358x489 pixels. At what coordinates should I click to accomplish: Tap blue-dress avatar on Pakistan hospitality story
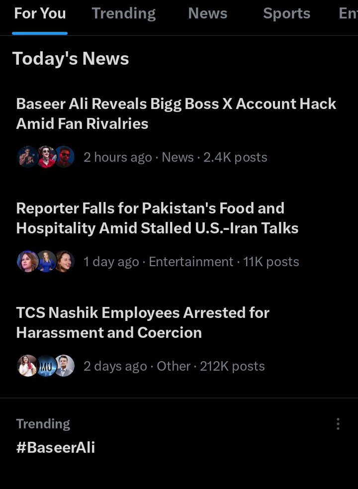point(47,261)
